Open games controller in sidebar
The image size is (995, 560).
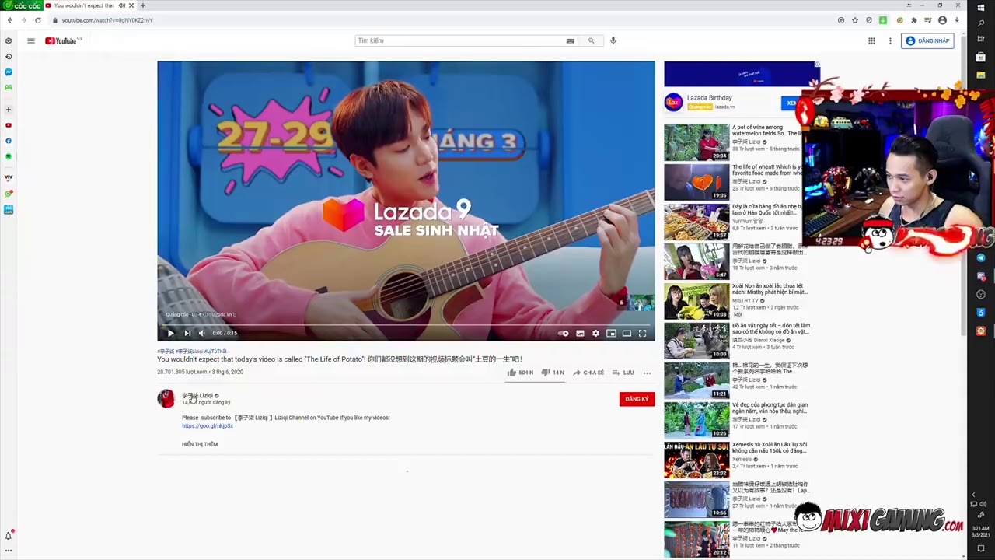click(x=9, y=87)
